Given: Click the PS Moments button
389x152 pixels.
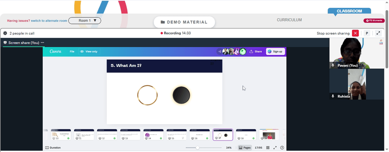Looking at the screenshot, I should pyautogui.click(x=374, y=21).
